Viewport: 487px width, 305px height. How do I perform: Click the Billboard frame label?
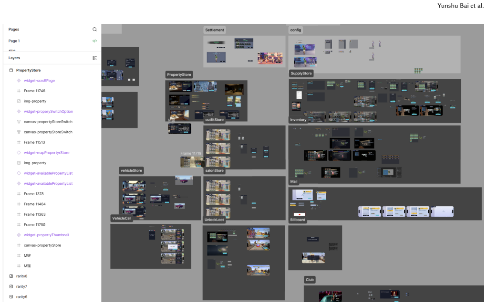298,220
